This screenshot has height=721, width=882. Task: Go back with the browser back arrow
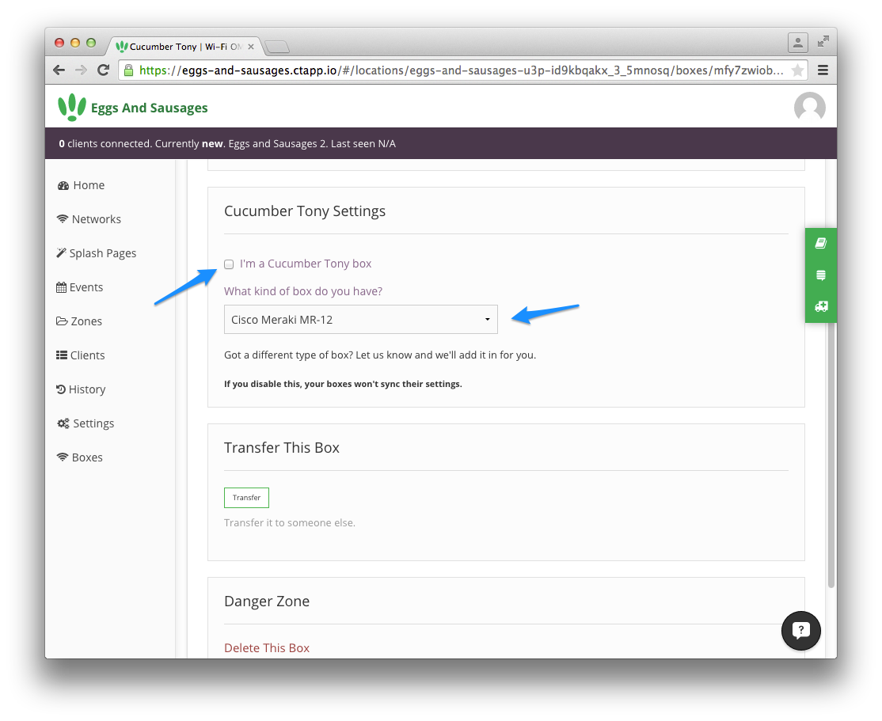point(59,70)
